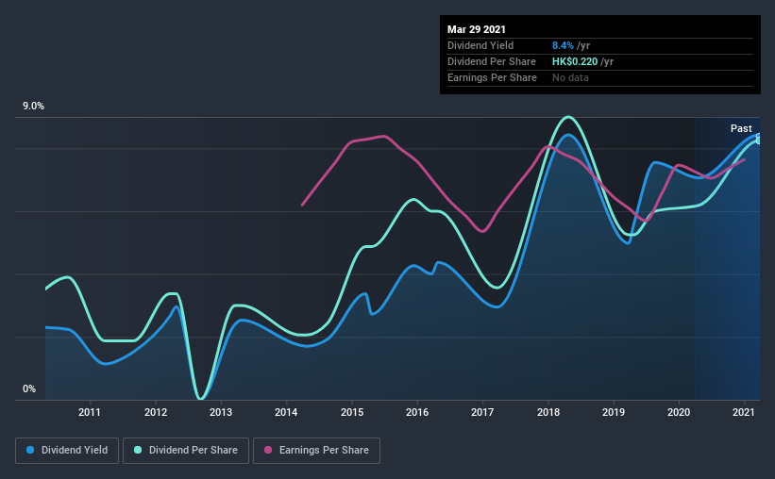The width and height of the screenshot is (775, 479).
Task: Click the pink Earnings Per Share legend dot
Action: pyautogui.click(x=268, y=450)
